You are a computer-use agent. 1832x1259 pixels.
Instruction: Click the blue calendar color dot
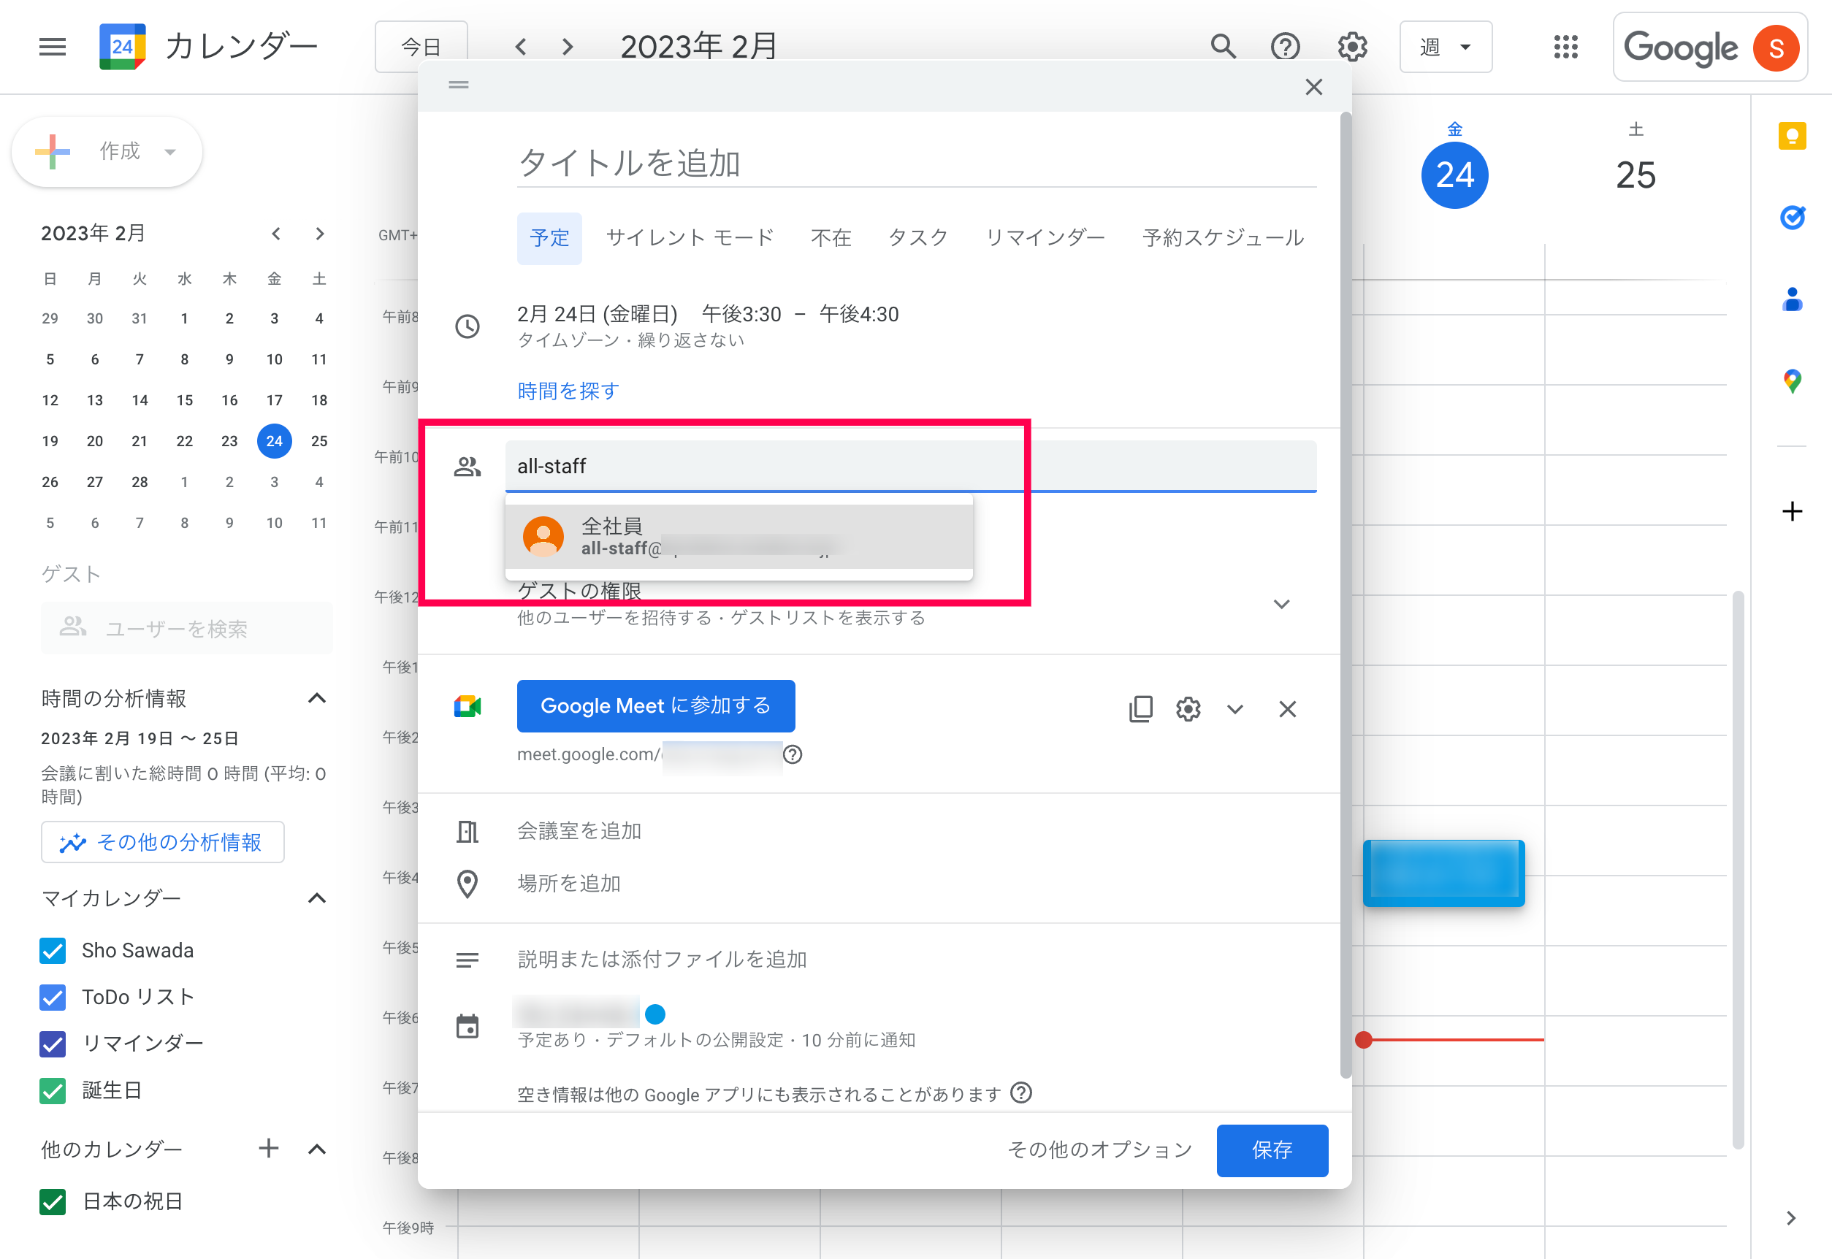tap(654, 1013)
